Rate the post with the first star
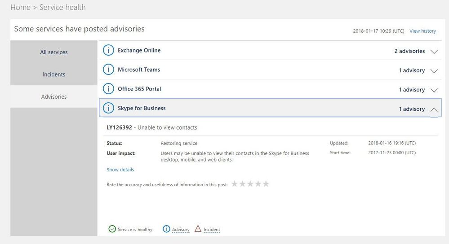 coord(235,184)
